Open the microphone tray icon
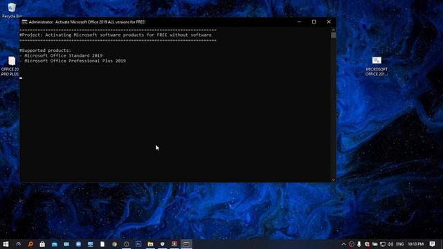This screenshot has height=249, width=443. (x=359, y=244)
